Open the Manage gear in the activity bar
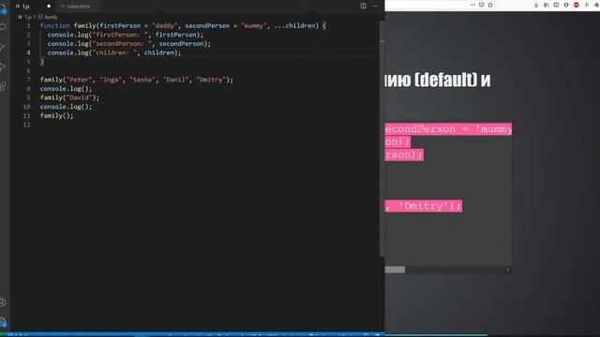Screen dimensions: 600x337 (x=3, y=322)
